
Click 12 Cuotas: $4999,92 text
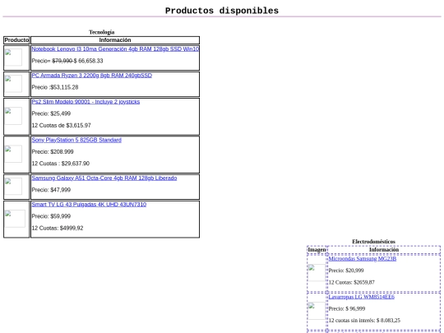coord(58,229)
